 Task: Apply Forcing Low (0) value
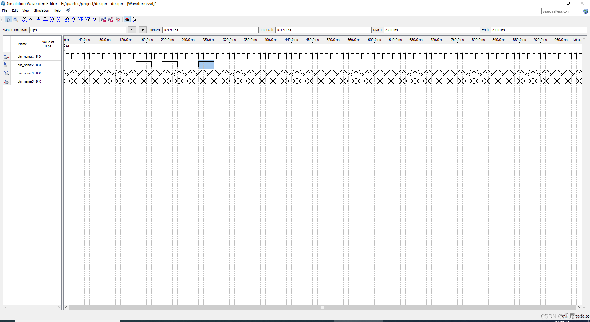coord(31,19)
